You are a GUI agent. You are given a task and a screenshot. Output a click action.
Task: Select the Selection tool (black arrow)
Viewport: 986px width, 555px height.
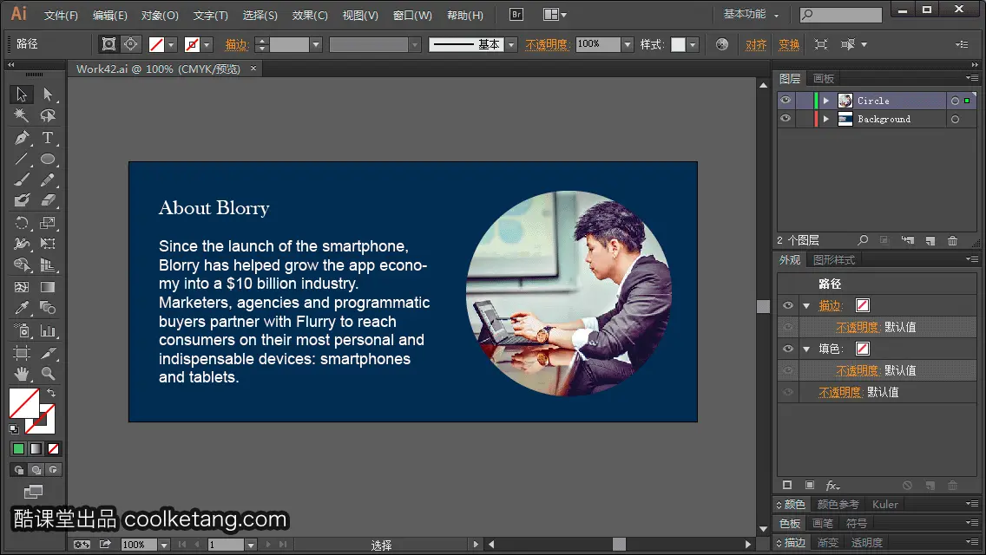pos(22,95)
